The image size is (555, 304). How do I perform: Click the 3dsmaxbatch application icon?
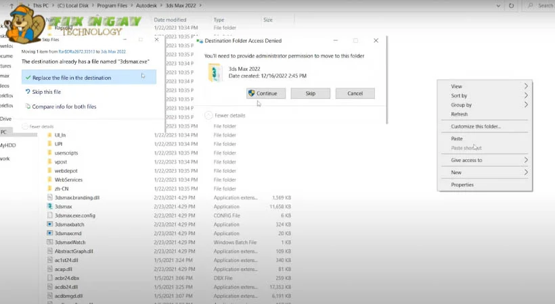click(49, 224)
